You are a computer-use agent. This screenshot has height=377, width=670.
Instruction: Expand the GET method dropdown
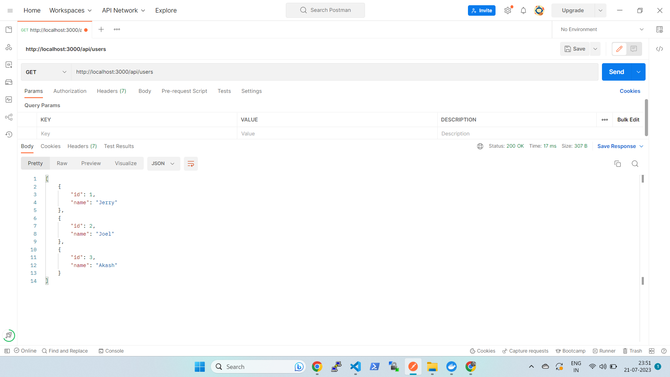pos(46,72)
